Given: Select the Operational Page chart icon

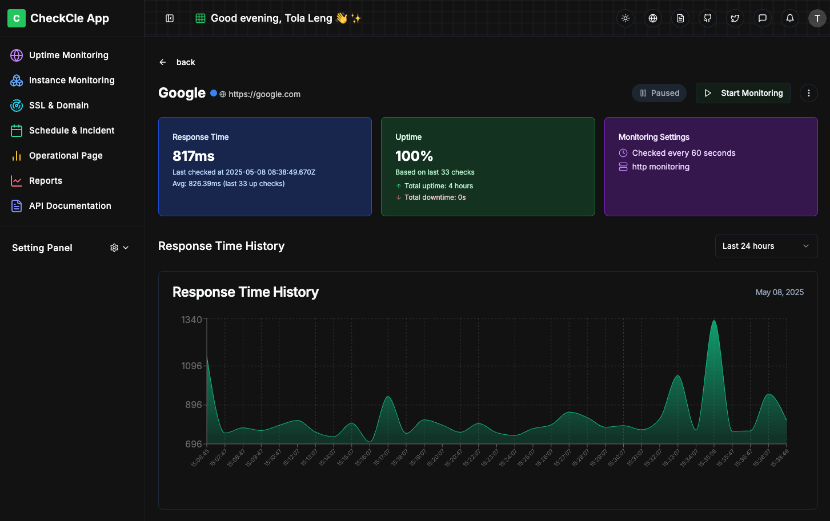Looking at the screenshot, I should point(16,155).
